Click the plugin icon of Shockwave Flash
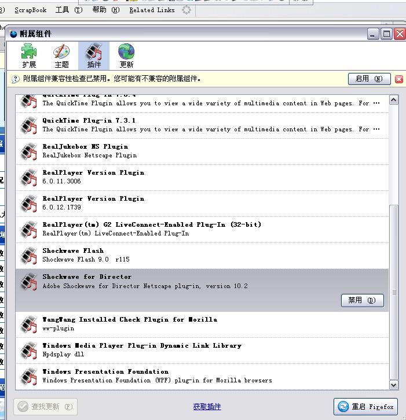 pos(29,255)
